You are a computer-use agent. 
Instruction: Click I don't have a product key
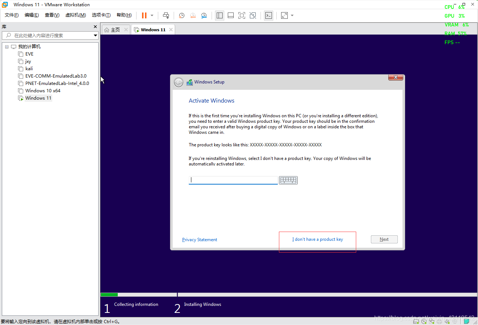point(318,239)
